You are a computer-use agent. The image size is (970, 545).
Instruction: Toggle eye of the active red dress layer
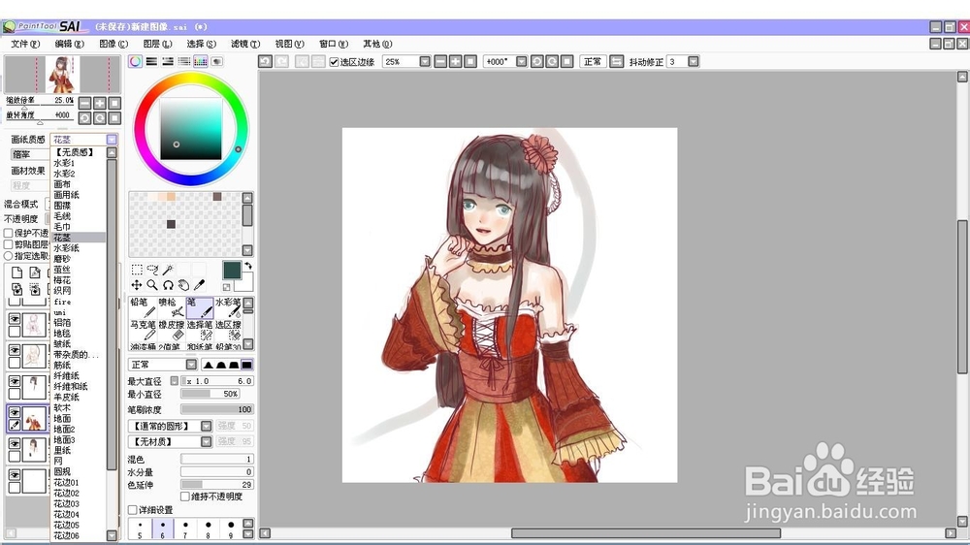(x=15, y=412)
